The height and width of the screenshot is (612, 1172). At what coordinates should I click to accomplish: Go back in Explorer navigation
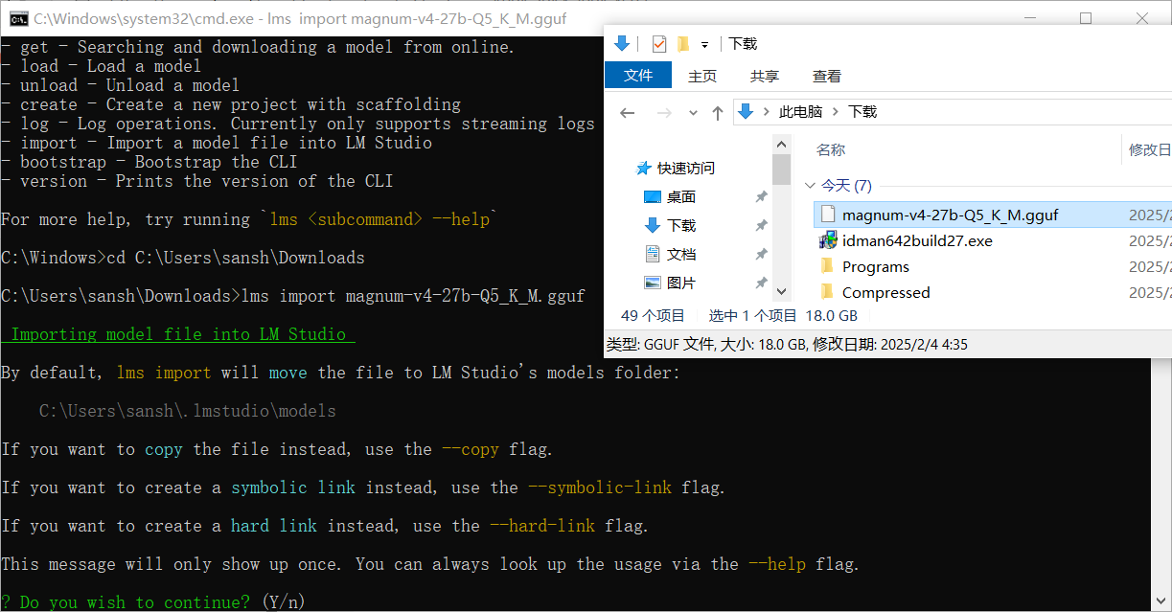(x=628, y=112)
